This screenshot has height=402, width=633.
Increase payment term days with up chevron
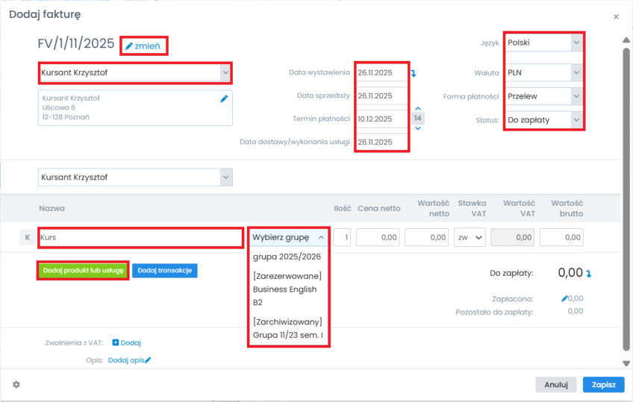click(418, 109)
